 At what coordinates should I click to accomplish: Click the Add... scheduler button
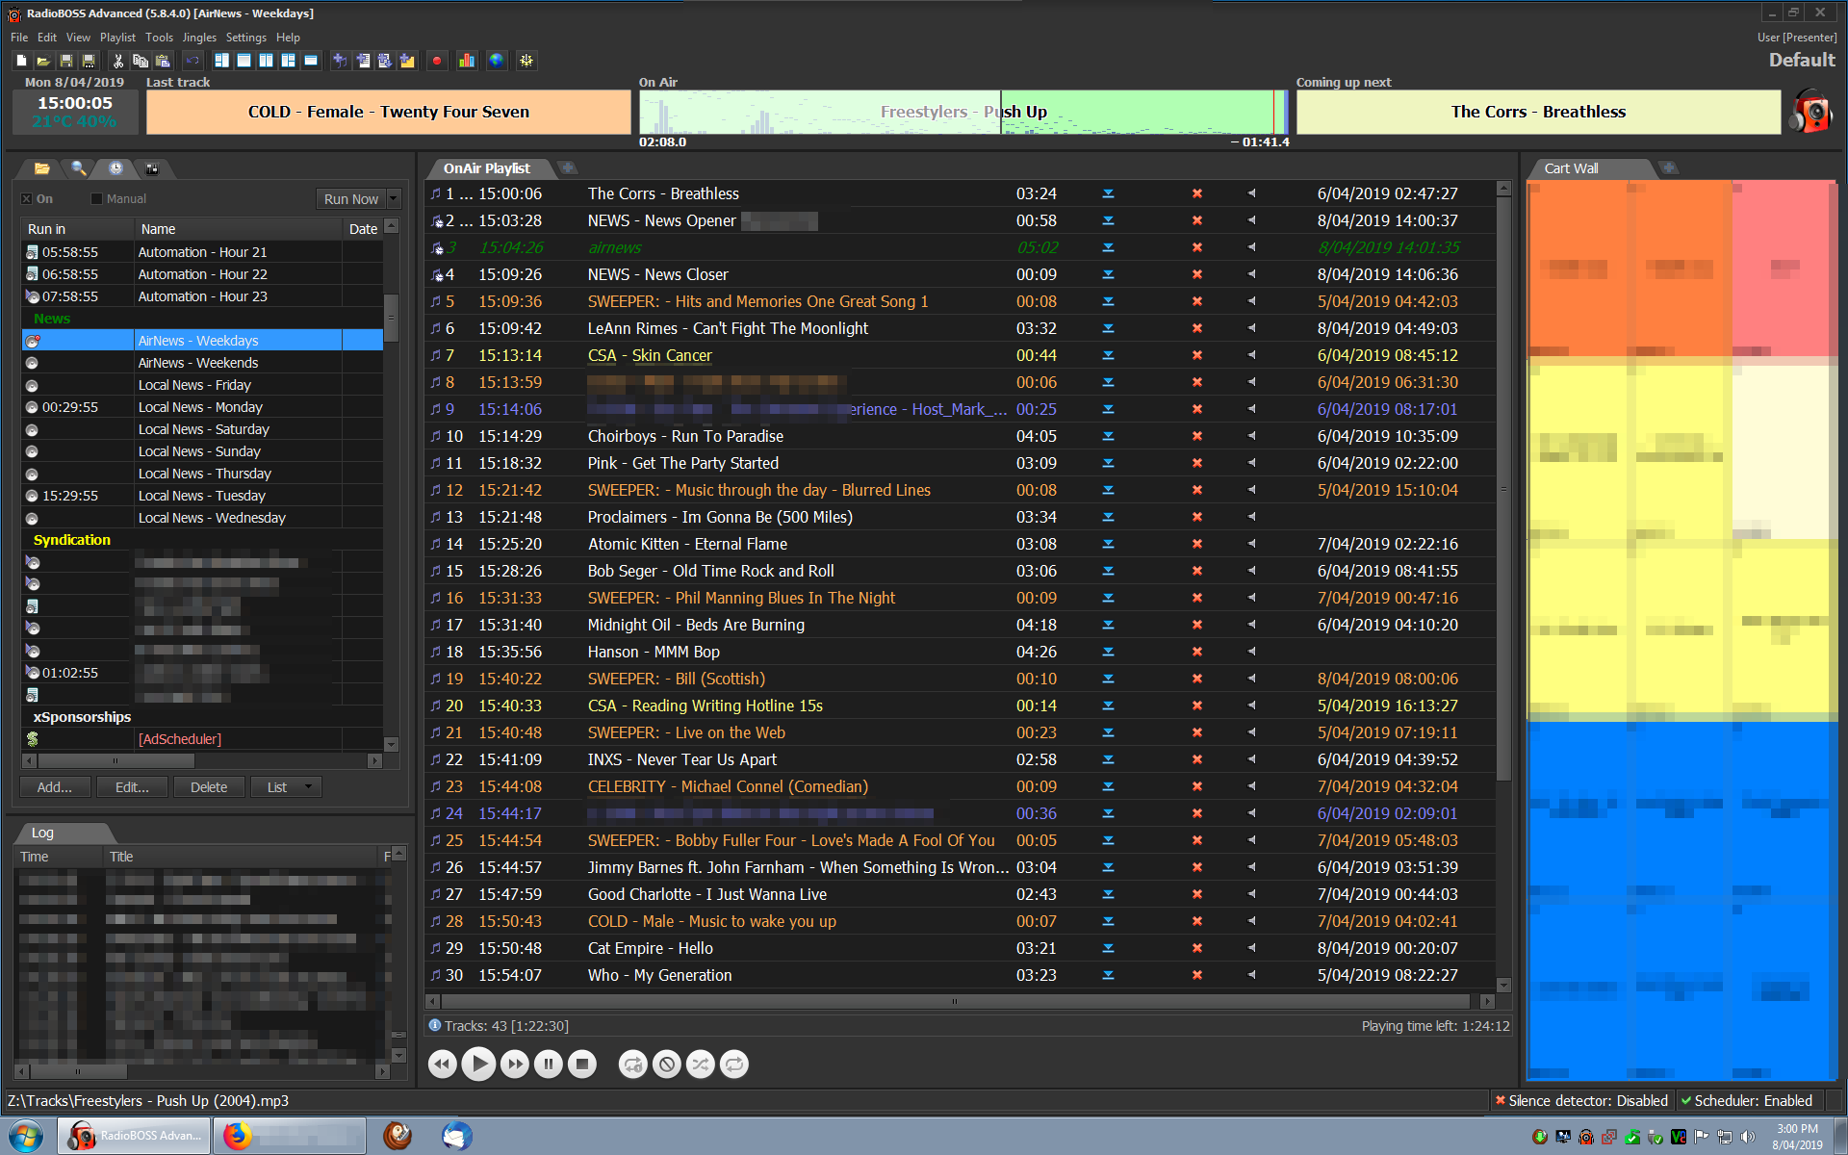pos(55,787)
